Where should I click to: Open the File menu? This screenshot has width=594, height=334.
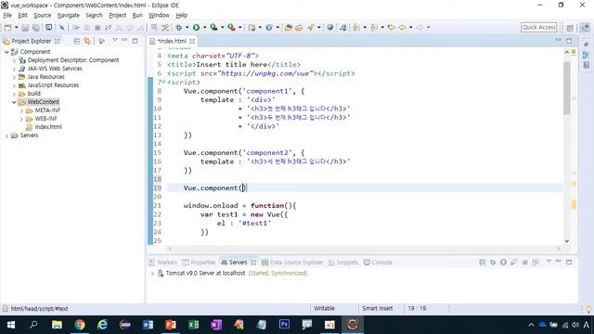[7, 15]
